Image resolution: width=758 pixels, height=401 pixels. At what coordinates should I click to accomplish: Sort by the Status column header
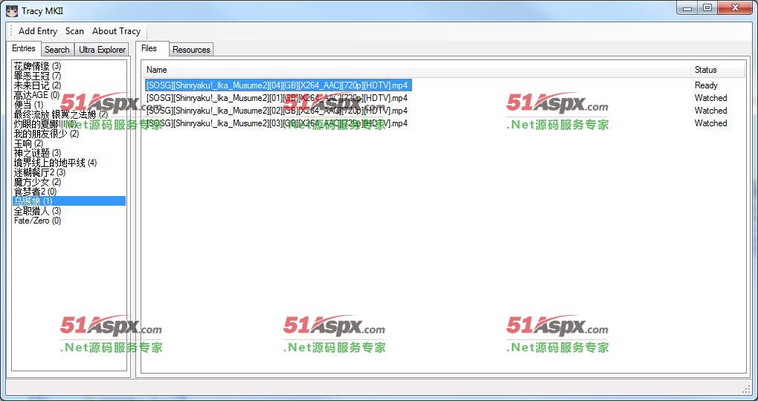(717, 70)
